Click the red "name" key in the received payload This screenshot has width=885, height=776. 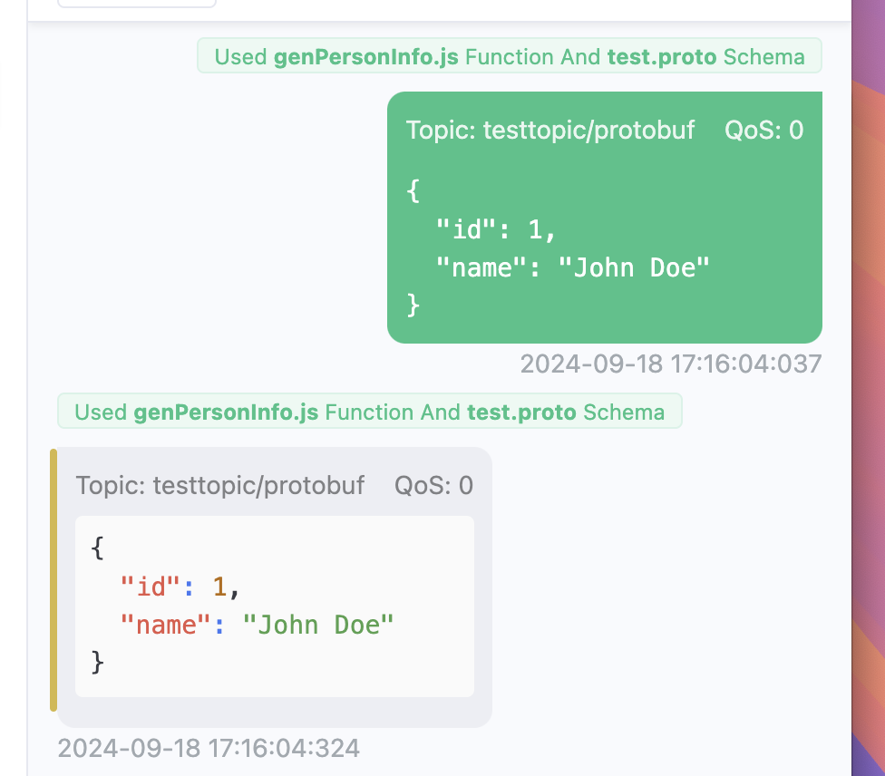167,625
